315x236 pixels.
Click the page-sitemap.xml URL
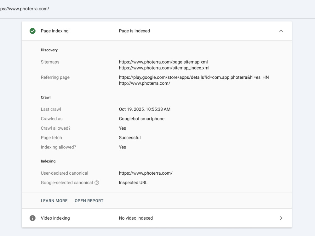point(163,62)
